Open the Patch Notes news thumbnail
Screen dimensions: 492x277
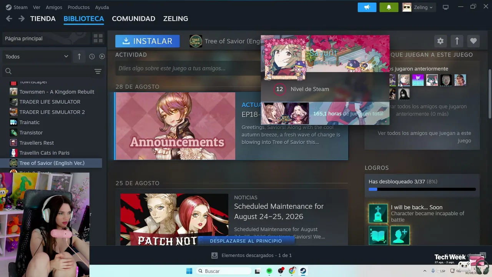pos(174,219)
